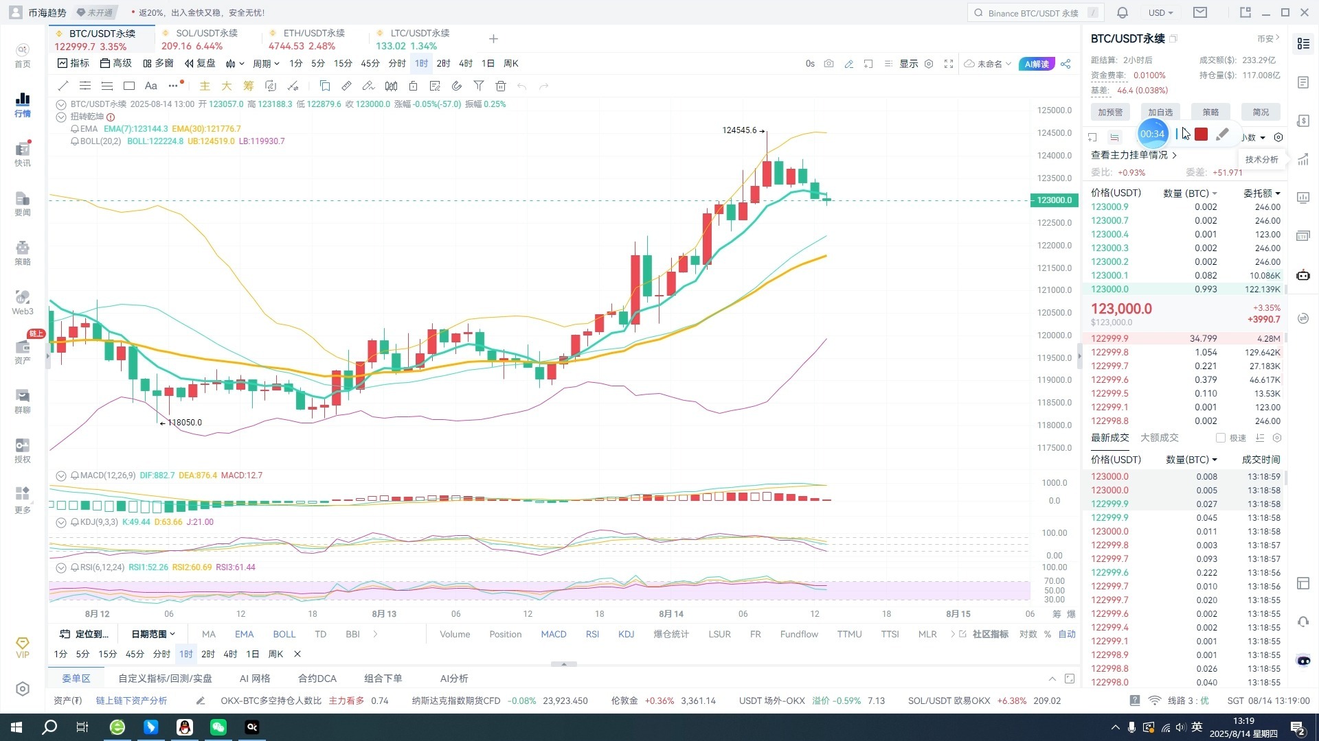Open 委托额 column dropdown in order book
Image resolution: width=1319 pixels, height=741 pixels.
click(x=1262, y=193)
